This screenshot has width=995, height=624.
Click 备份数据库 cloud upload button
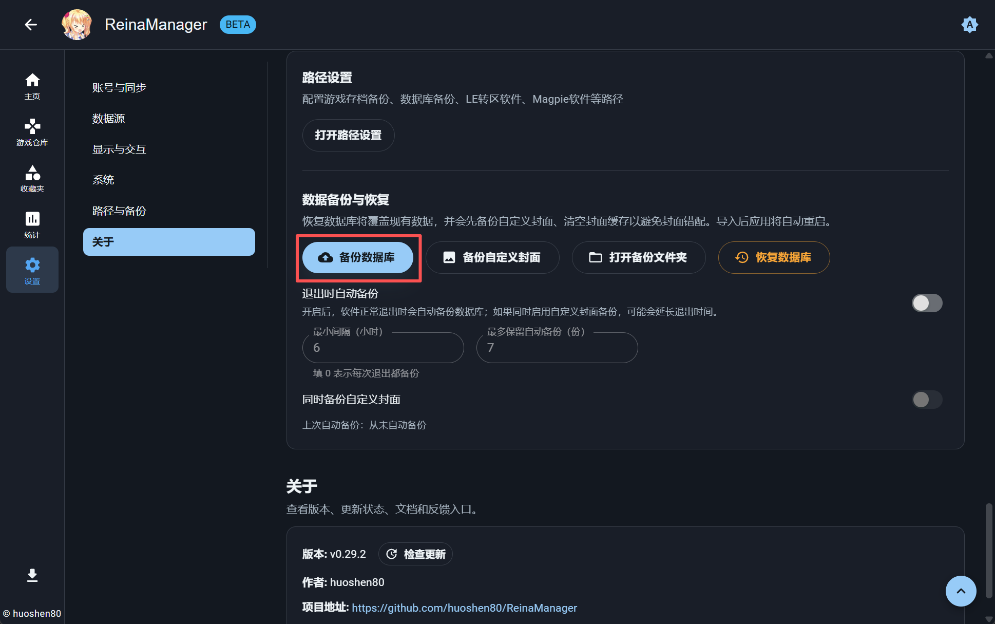(x=358, y=257)
